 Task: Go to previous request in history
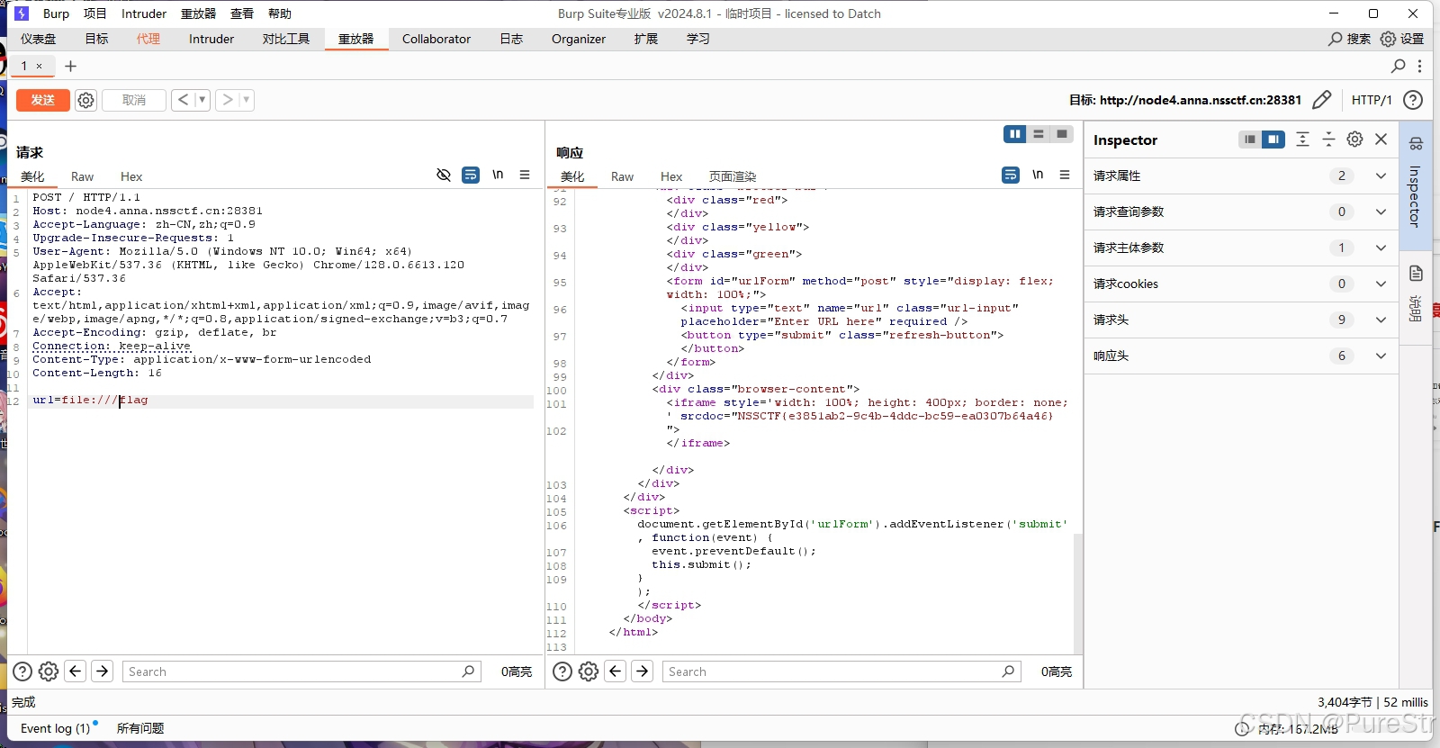click(184, 100)
